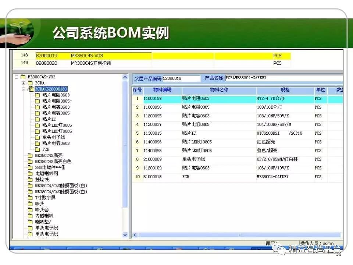Viewport: 353px width, 265px height.
Task: Click the folder icon beside 电镀喇叭网
Action: pyautogui.click(x=30, y=173)
